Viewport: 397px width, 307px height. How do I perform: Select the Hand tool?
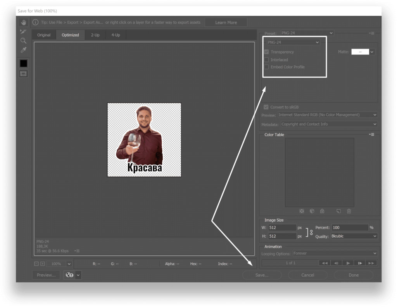24,23
